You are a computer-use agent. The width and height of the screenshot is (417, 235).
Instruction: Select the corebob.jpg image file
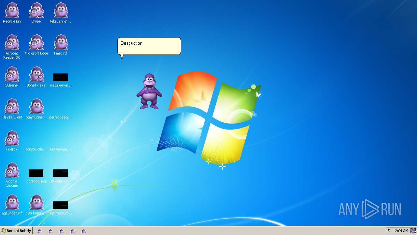click(36, 176)
